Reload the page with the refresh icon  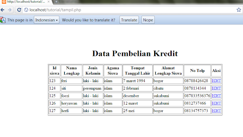(19, 10)
